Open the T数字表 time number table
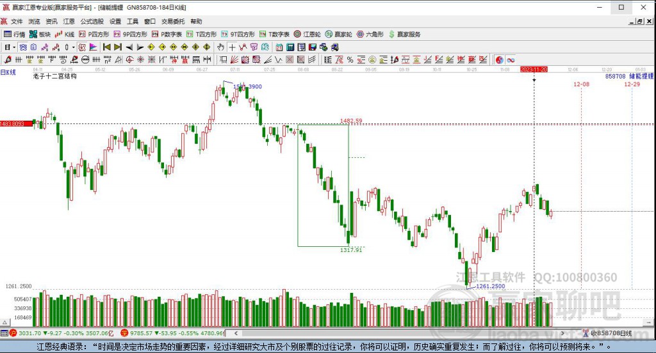 pos(274,35)
